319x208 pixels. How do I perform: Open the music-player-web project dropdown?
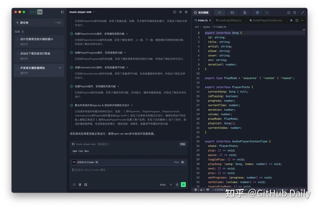pyautogui.click(x=82, y=12)
